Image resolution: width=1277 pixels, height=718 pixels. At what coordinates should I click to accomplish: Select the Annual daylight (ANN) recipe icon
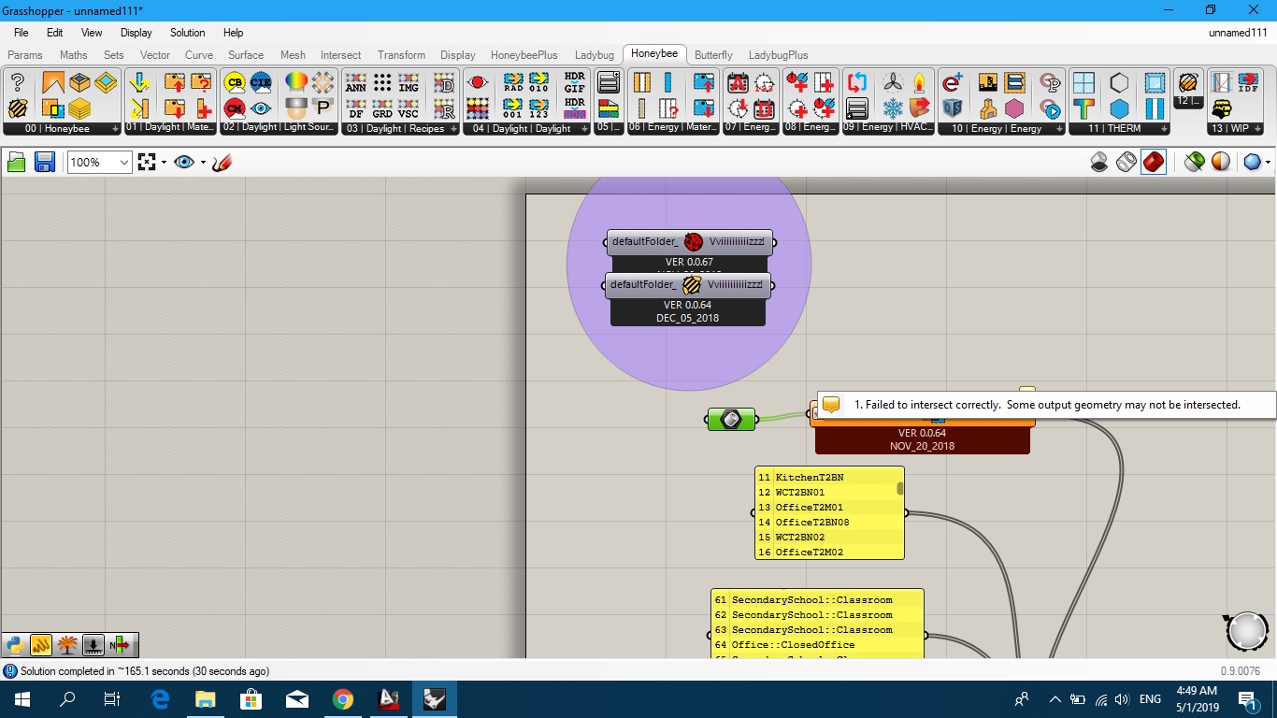pyautogui.click(x=356, y=82)
